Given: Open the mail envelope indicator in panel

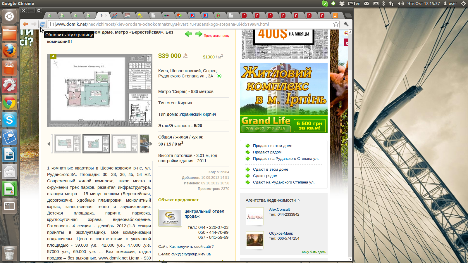Looking at the screenshot, I should point(367,4).
